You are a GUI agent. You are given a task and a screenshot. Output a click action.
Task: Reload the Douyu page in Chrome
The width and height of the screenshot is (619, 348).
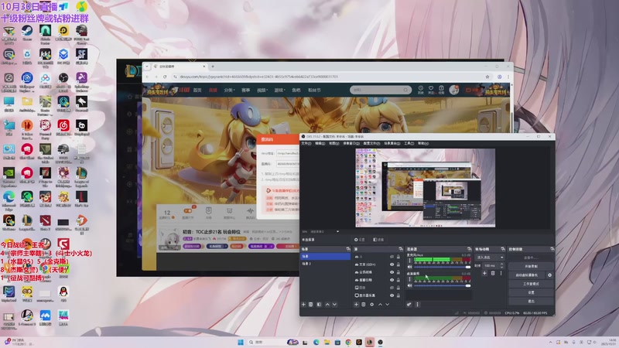[x=165, y=77]
